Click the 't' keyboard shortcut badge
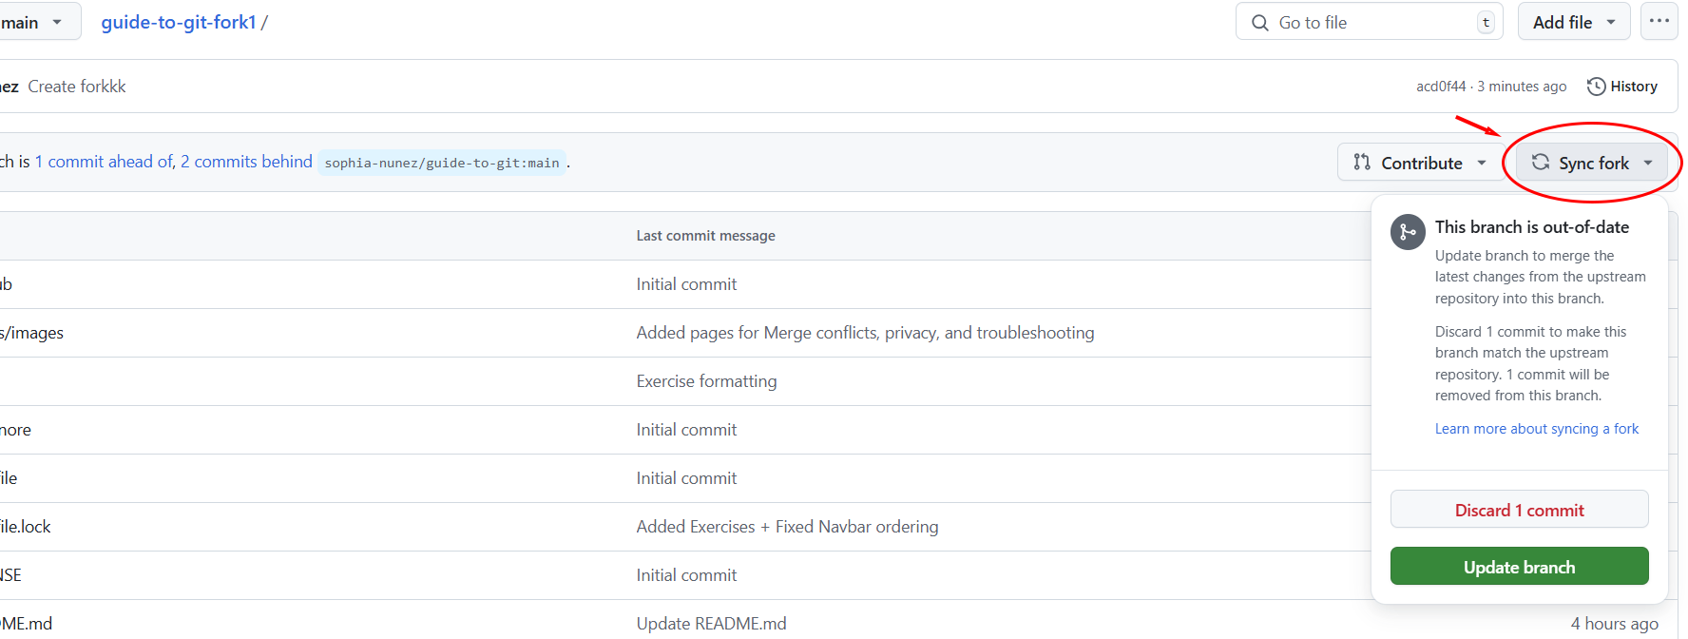This screenshot has width=1688, height=639. tap(1486, 23)
